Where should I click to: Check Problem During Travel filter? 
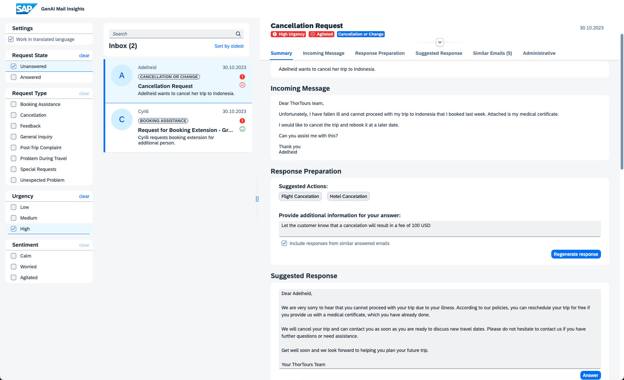tap(14, 158)
